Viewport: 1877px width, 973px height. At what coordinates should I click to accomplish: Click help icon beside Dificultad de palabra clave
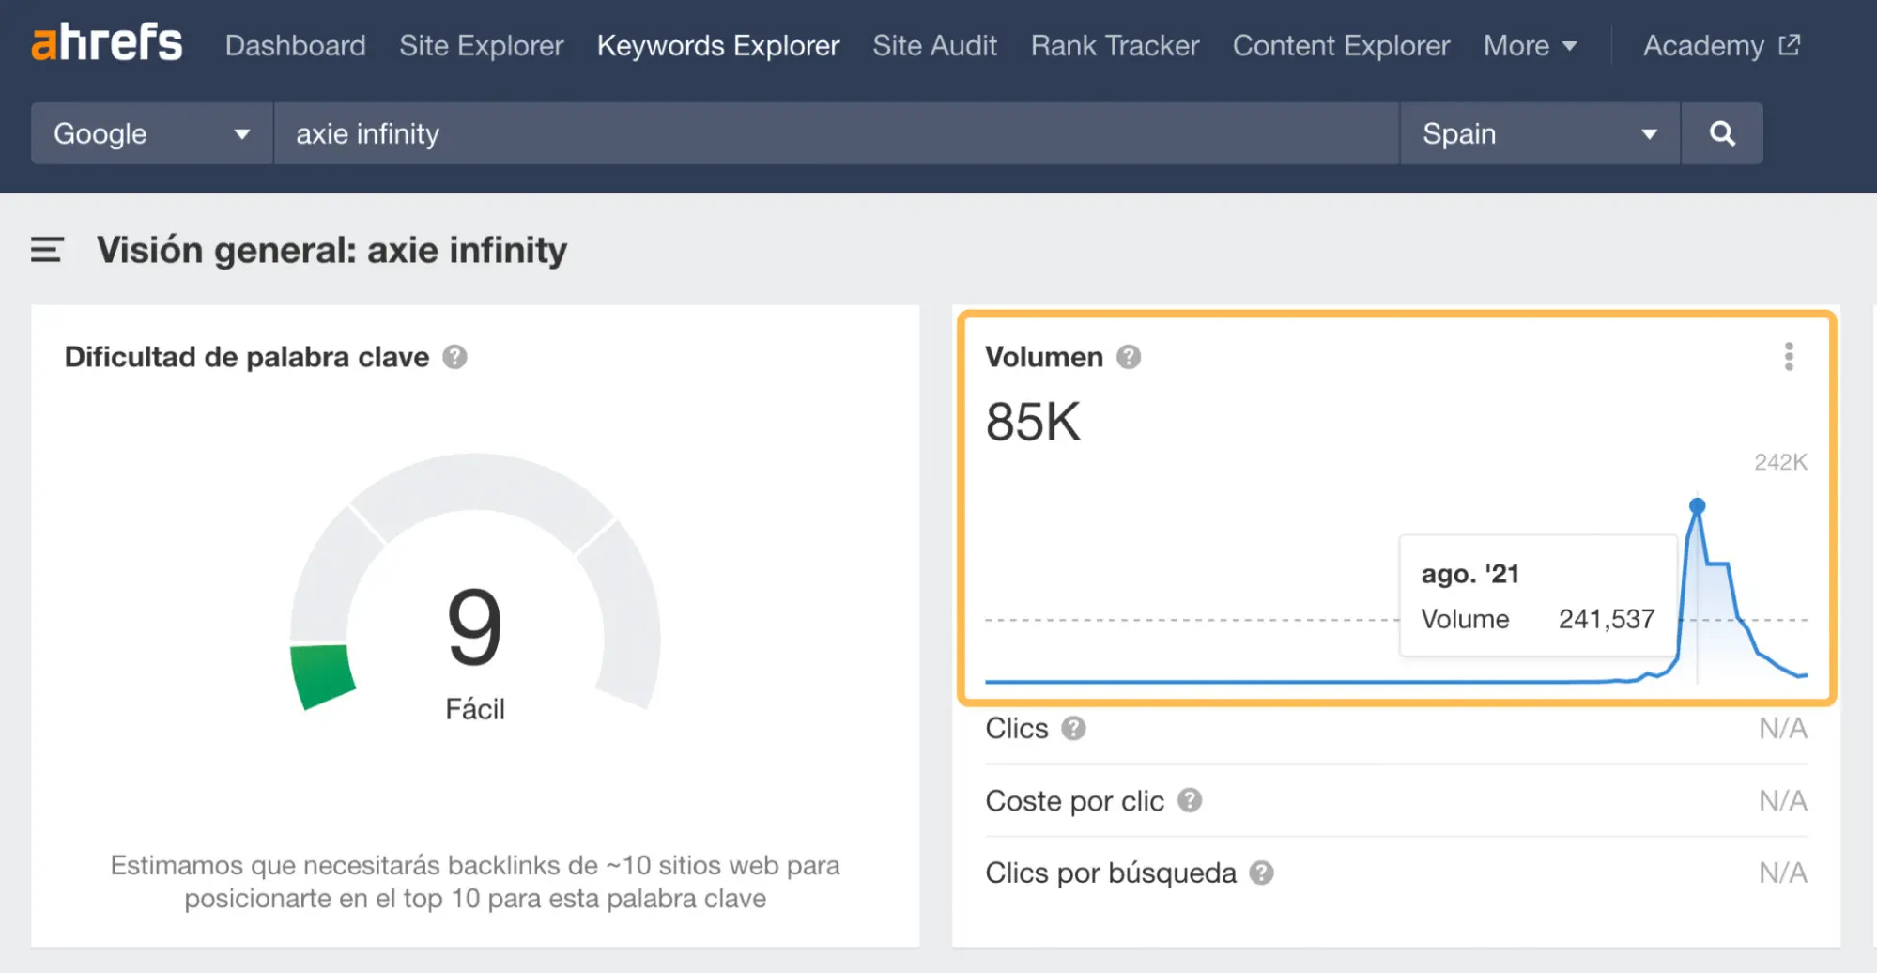[x=455, y=357]
